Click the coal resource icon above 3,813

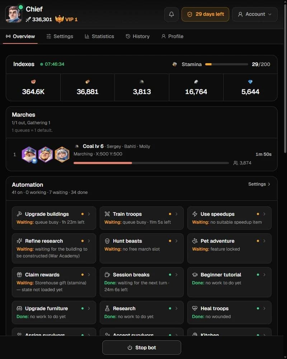[142, 81]
